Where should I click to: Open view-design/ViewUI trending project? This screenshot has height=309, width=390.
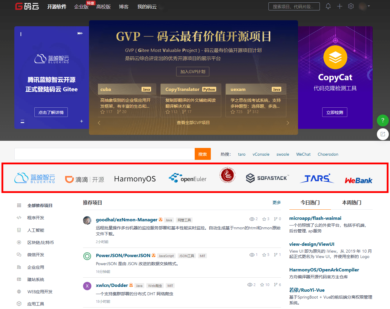click(312, 244)
